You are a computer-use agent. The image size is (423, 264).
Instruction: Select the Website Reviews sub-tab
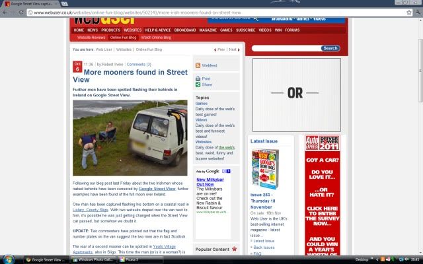coord(91,38)
